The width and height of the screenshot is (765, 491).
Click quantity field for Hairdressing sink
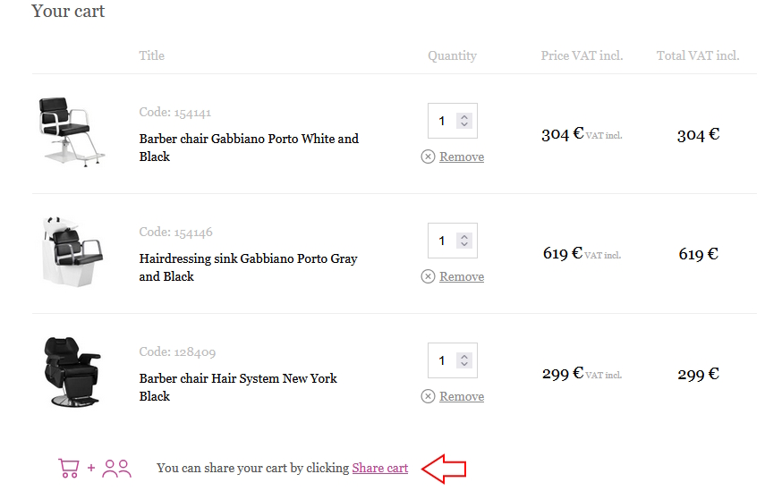(x=443, y=241)
